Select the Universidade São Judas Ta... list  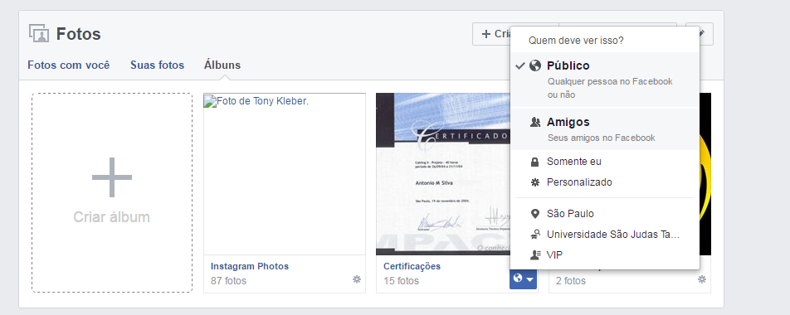[605, 235]
